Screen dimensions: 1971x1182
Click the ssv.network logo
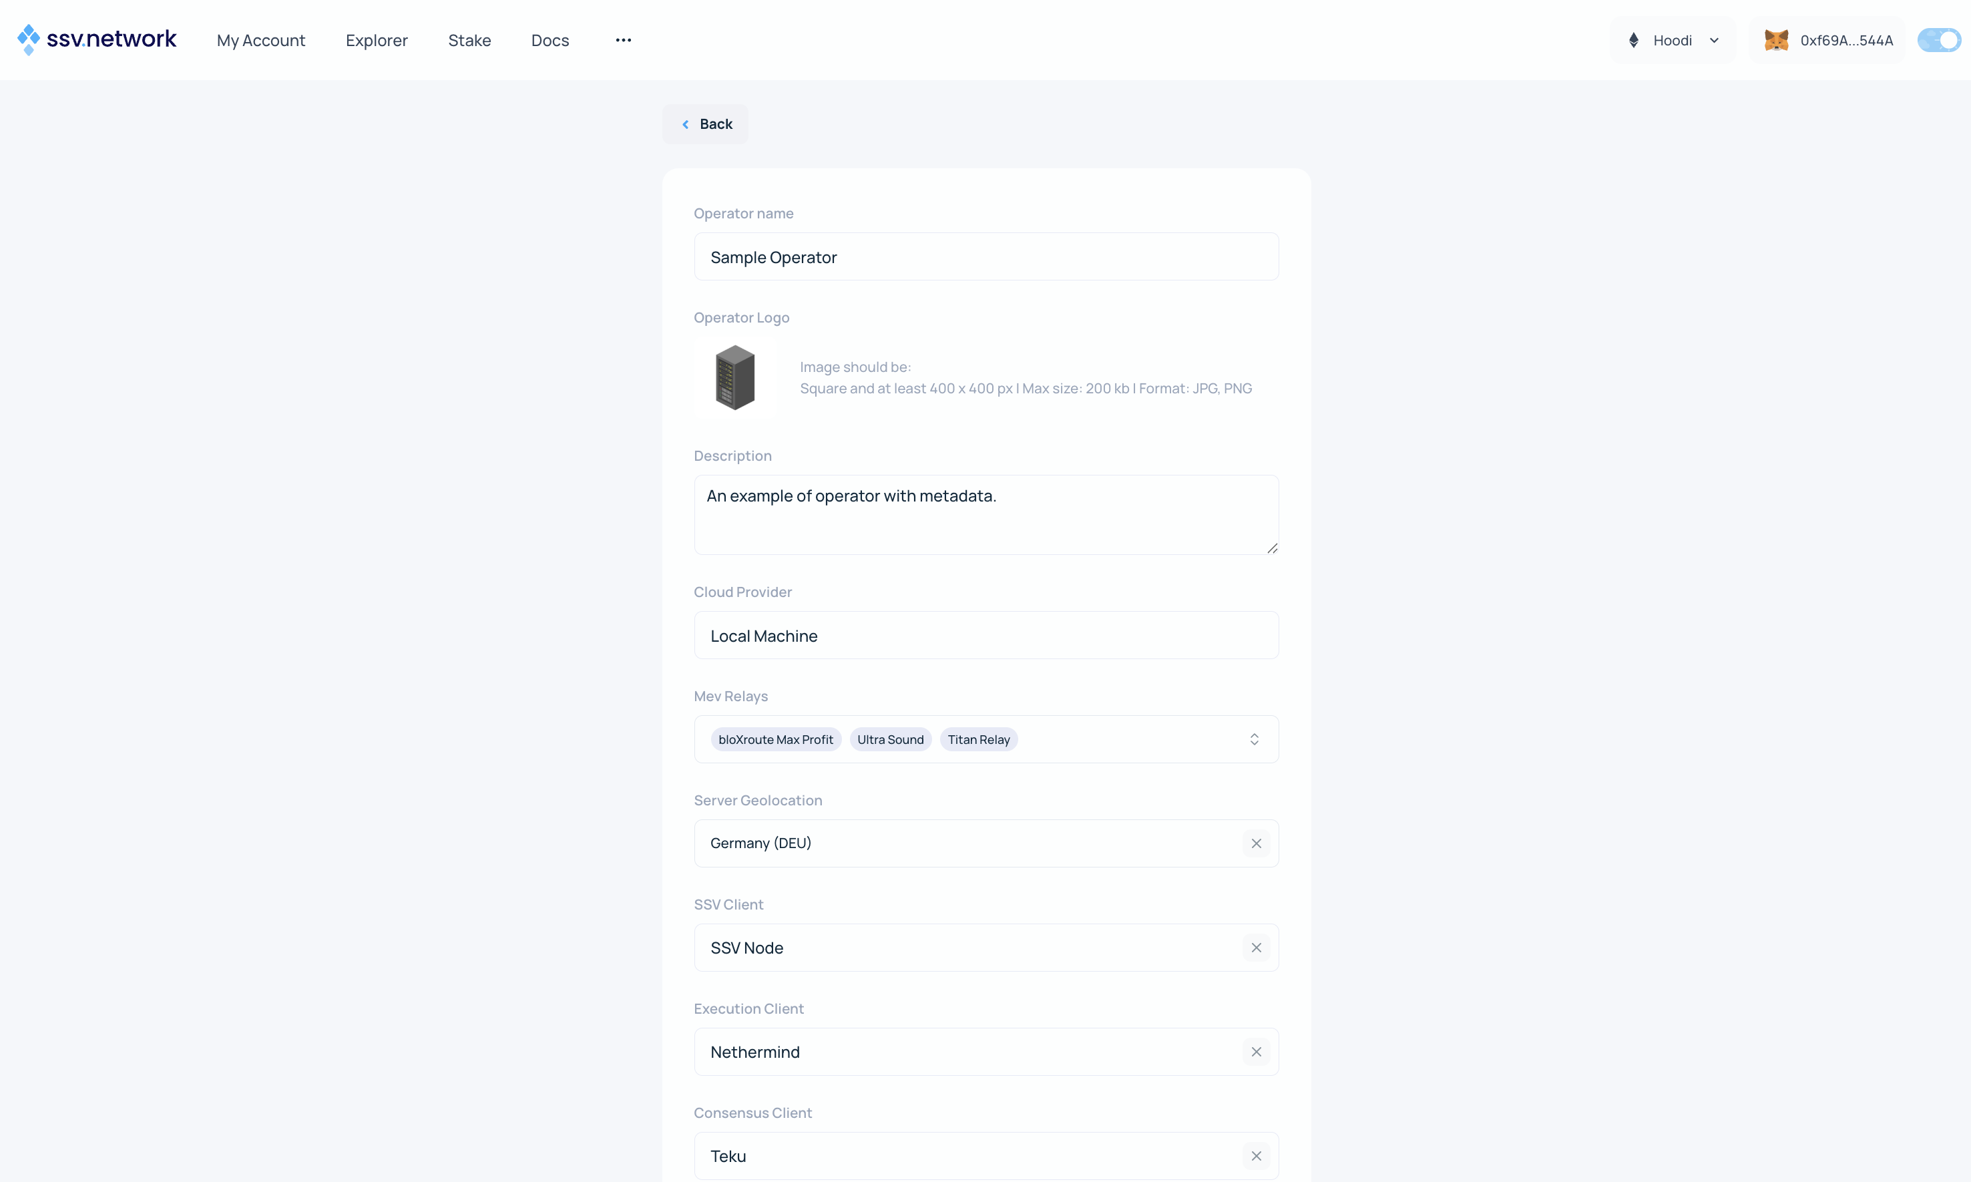click(x=96, y=39)
